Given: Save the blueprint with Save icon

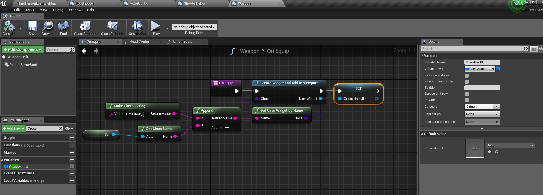Looking at the screenshot, I should click(33, 27).
